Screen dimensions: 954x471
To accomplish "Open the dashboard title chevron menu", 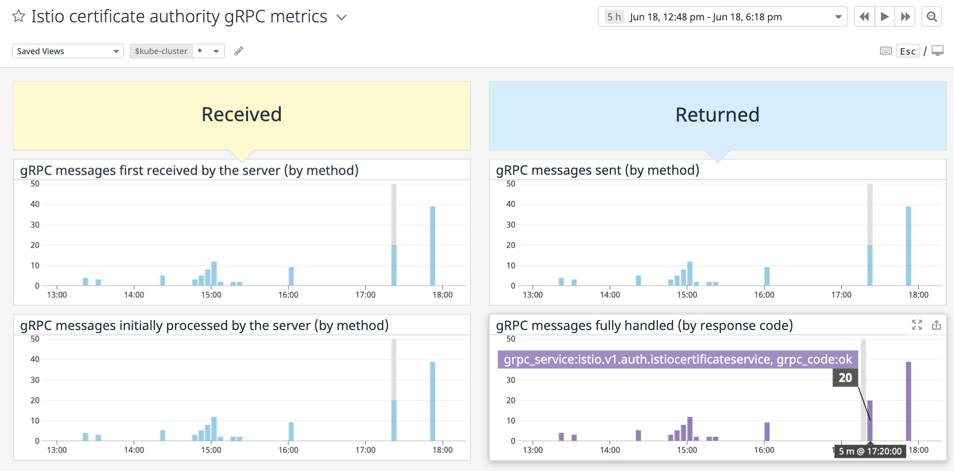I will tap(341, 17).
